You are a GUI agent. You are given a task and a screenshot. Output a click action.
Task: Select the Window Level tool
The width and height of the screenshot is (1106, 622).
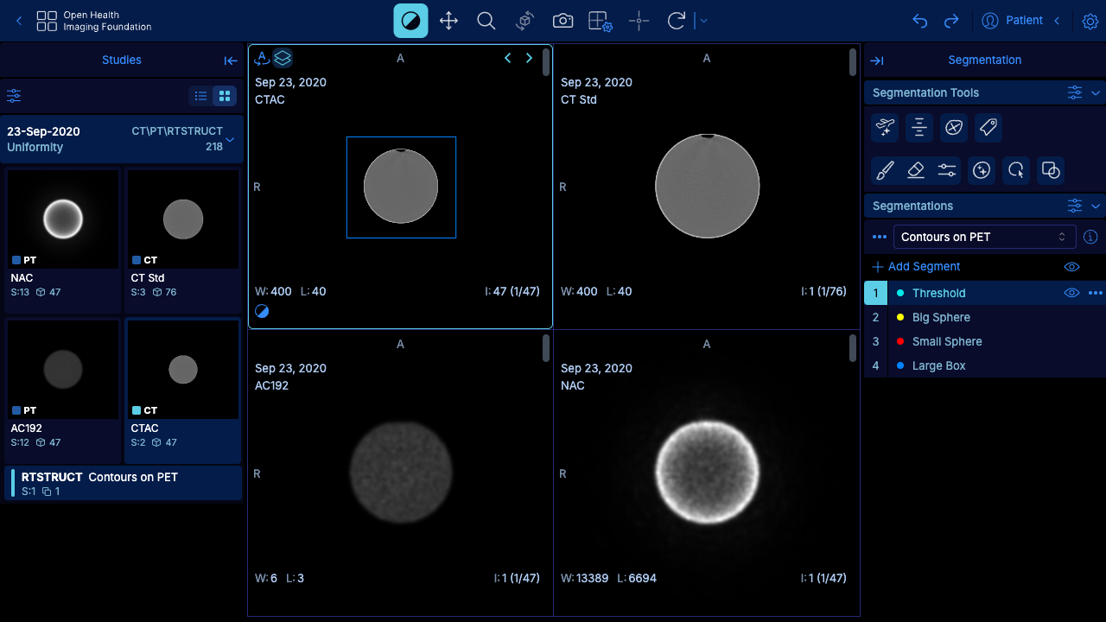(x=410, y=21)
